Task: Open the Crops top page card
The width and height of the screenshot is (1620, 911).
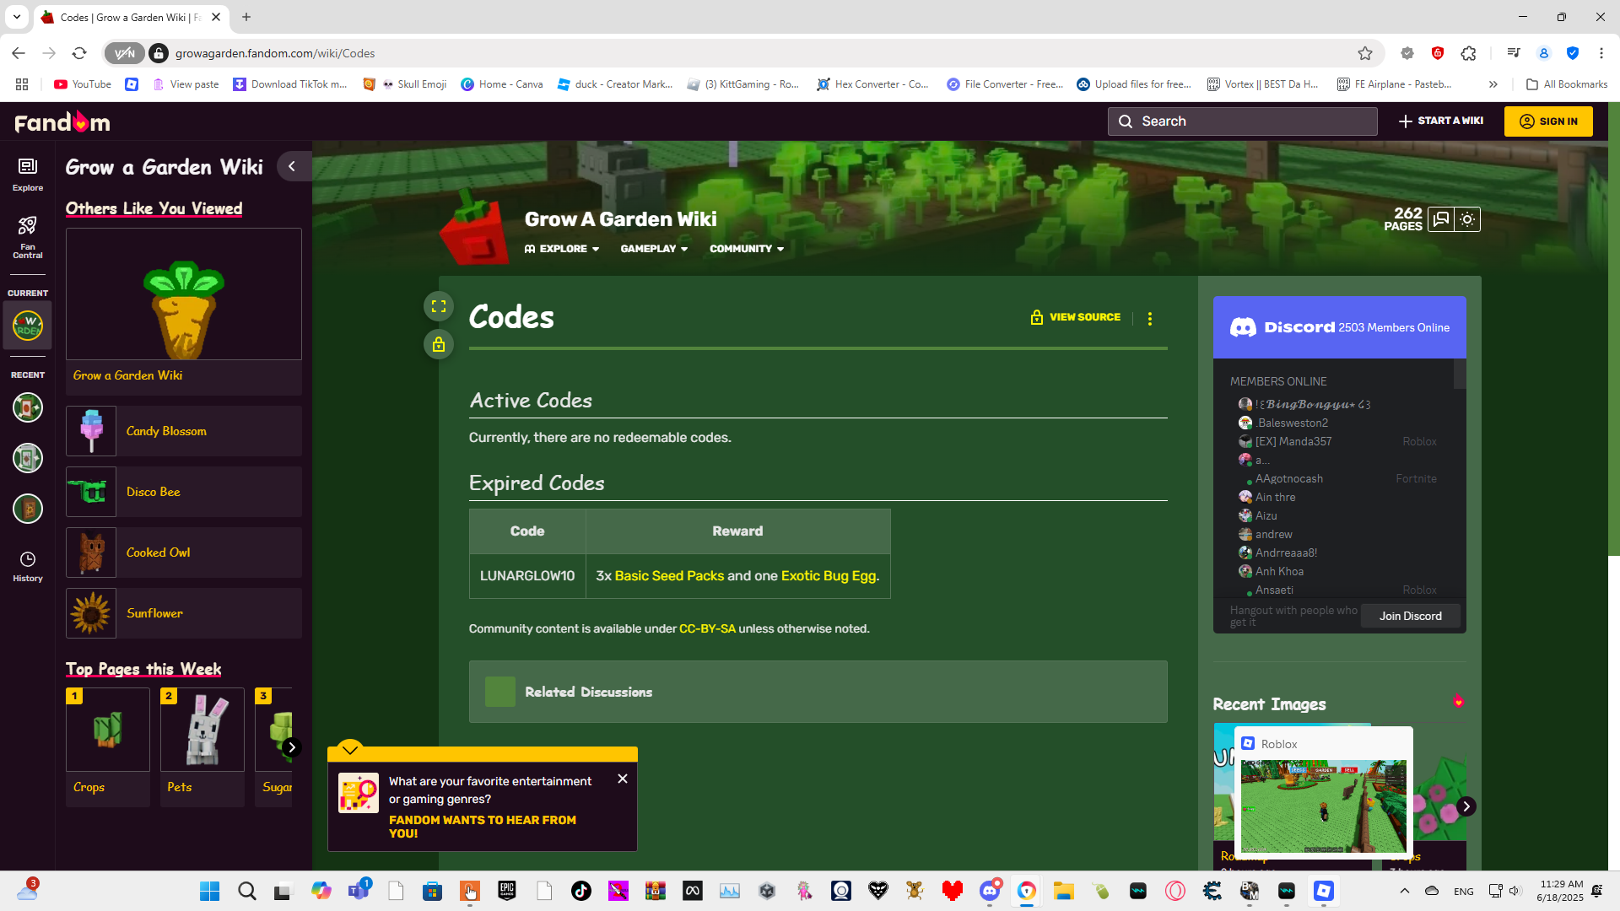Action: coord(108,747)
